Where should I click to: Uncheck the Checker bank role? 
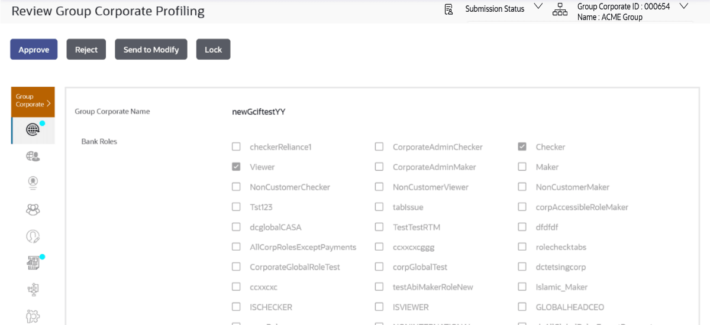click(522, 147)
